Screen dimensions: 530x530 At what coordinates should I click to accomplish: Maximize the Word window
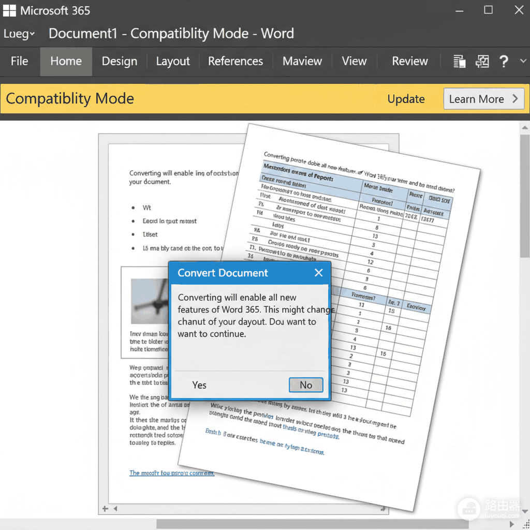[488, 10]
